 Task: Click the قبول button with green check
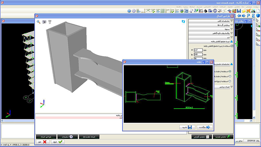click(58, 142)
